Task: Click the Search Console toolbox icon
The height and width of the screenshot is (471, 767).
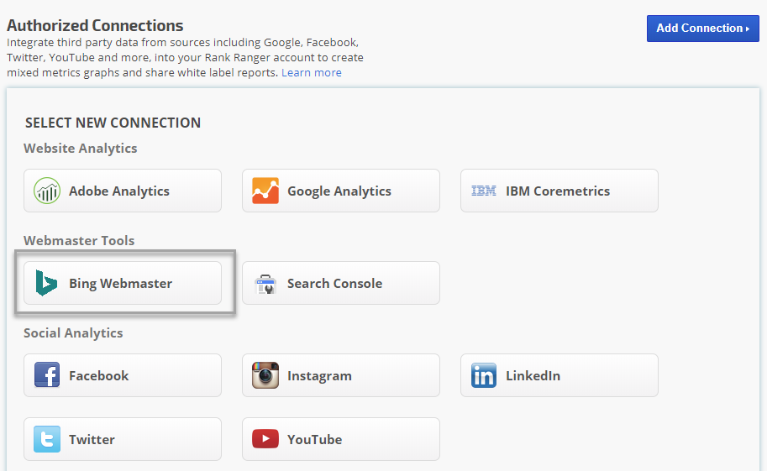Action: 265,283
